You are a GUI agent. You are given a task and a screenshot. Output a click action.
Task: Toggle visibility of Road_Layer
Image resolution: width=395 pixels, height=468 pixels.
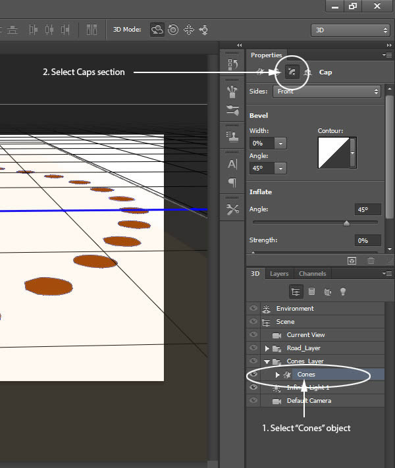(253, 348)
